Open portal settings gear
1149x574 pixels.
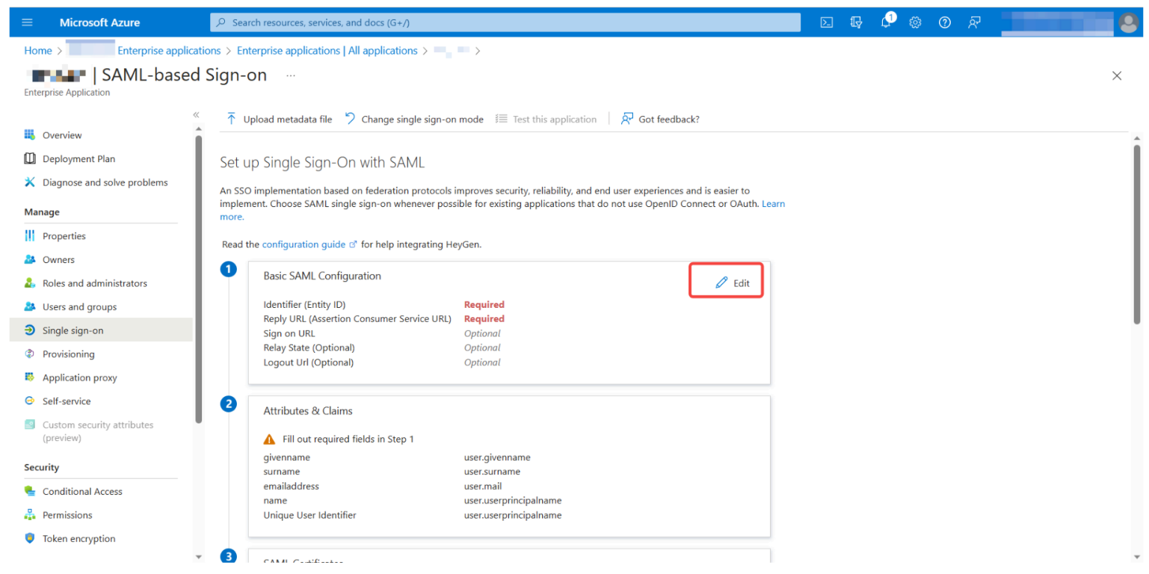915,22
